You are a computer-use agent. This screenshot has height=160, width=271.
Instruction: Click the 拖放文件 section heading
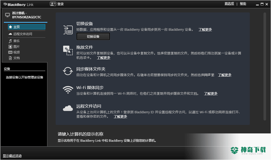(85, 47)
